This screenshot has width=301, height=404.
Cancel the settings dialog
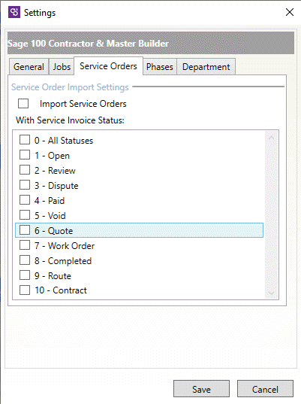pyautogui.click(x=265, y=389)
